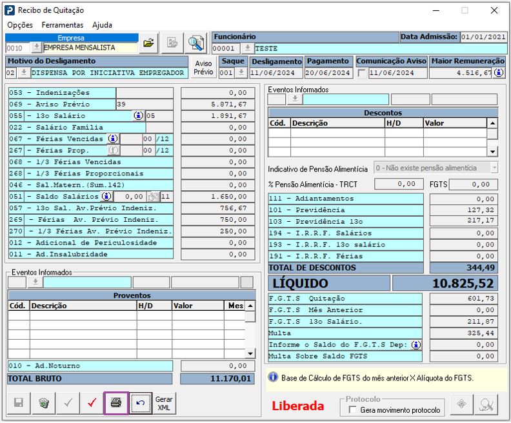Open the Empresa code lookup arrow
This screenshot has width=511, height=423.
(37, 48)
